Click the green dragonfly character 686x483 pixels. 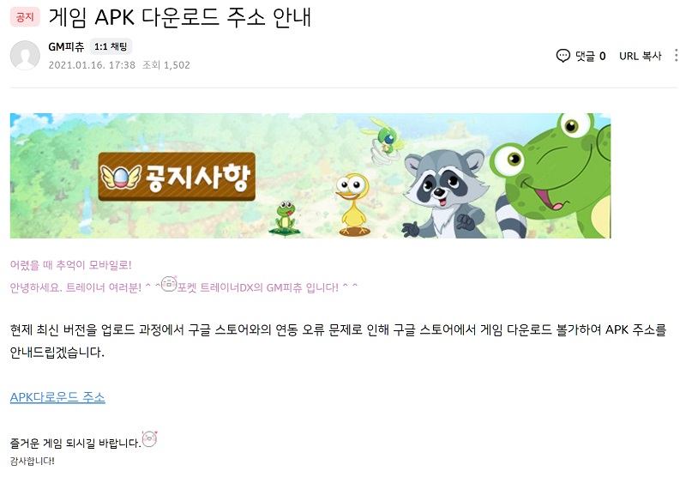384,137
